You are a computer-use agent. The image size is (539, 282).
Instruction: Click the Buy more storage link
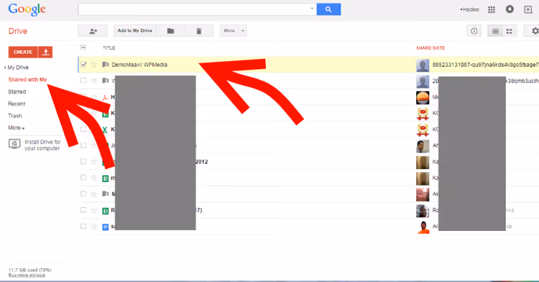click(27, 275)
